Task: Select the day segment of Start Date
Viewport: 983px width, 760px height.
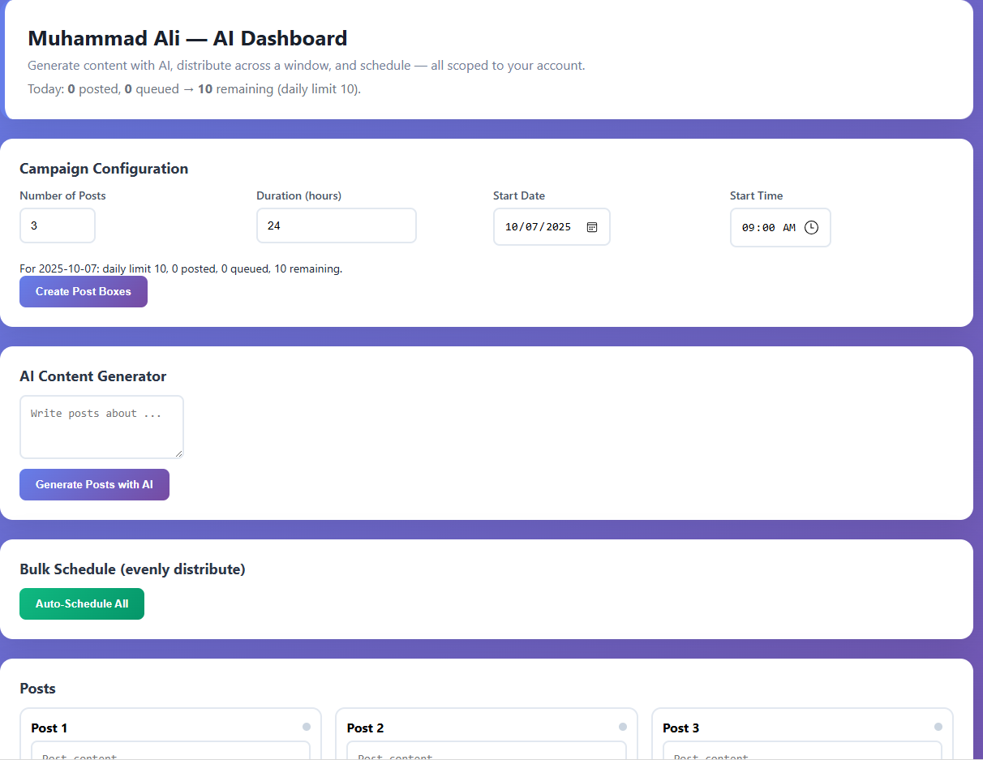Action: [x=532, y=227]
